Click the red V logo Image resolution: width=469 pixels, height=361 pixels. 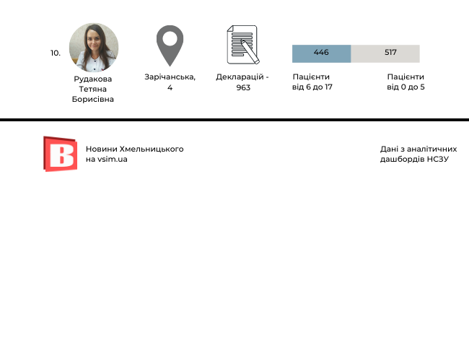point(60,154)
